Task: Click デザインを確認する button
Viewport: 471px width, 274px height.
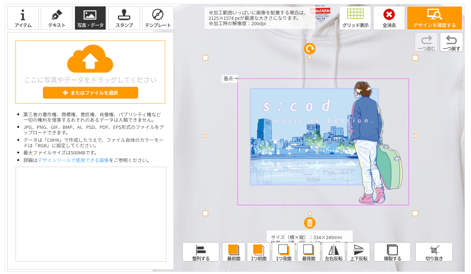Action: pos(435,18)
